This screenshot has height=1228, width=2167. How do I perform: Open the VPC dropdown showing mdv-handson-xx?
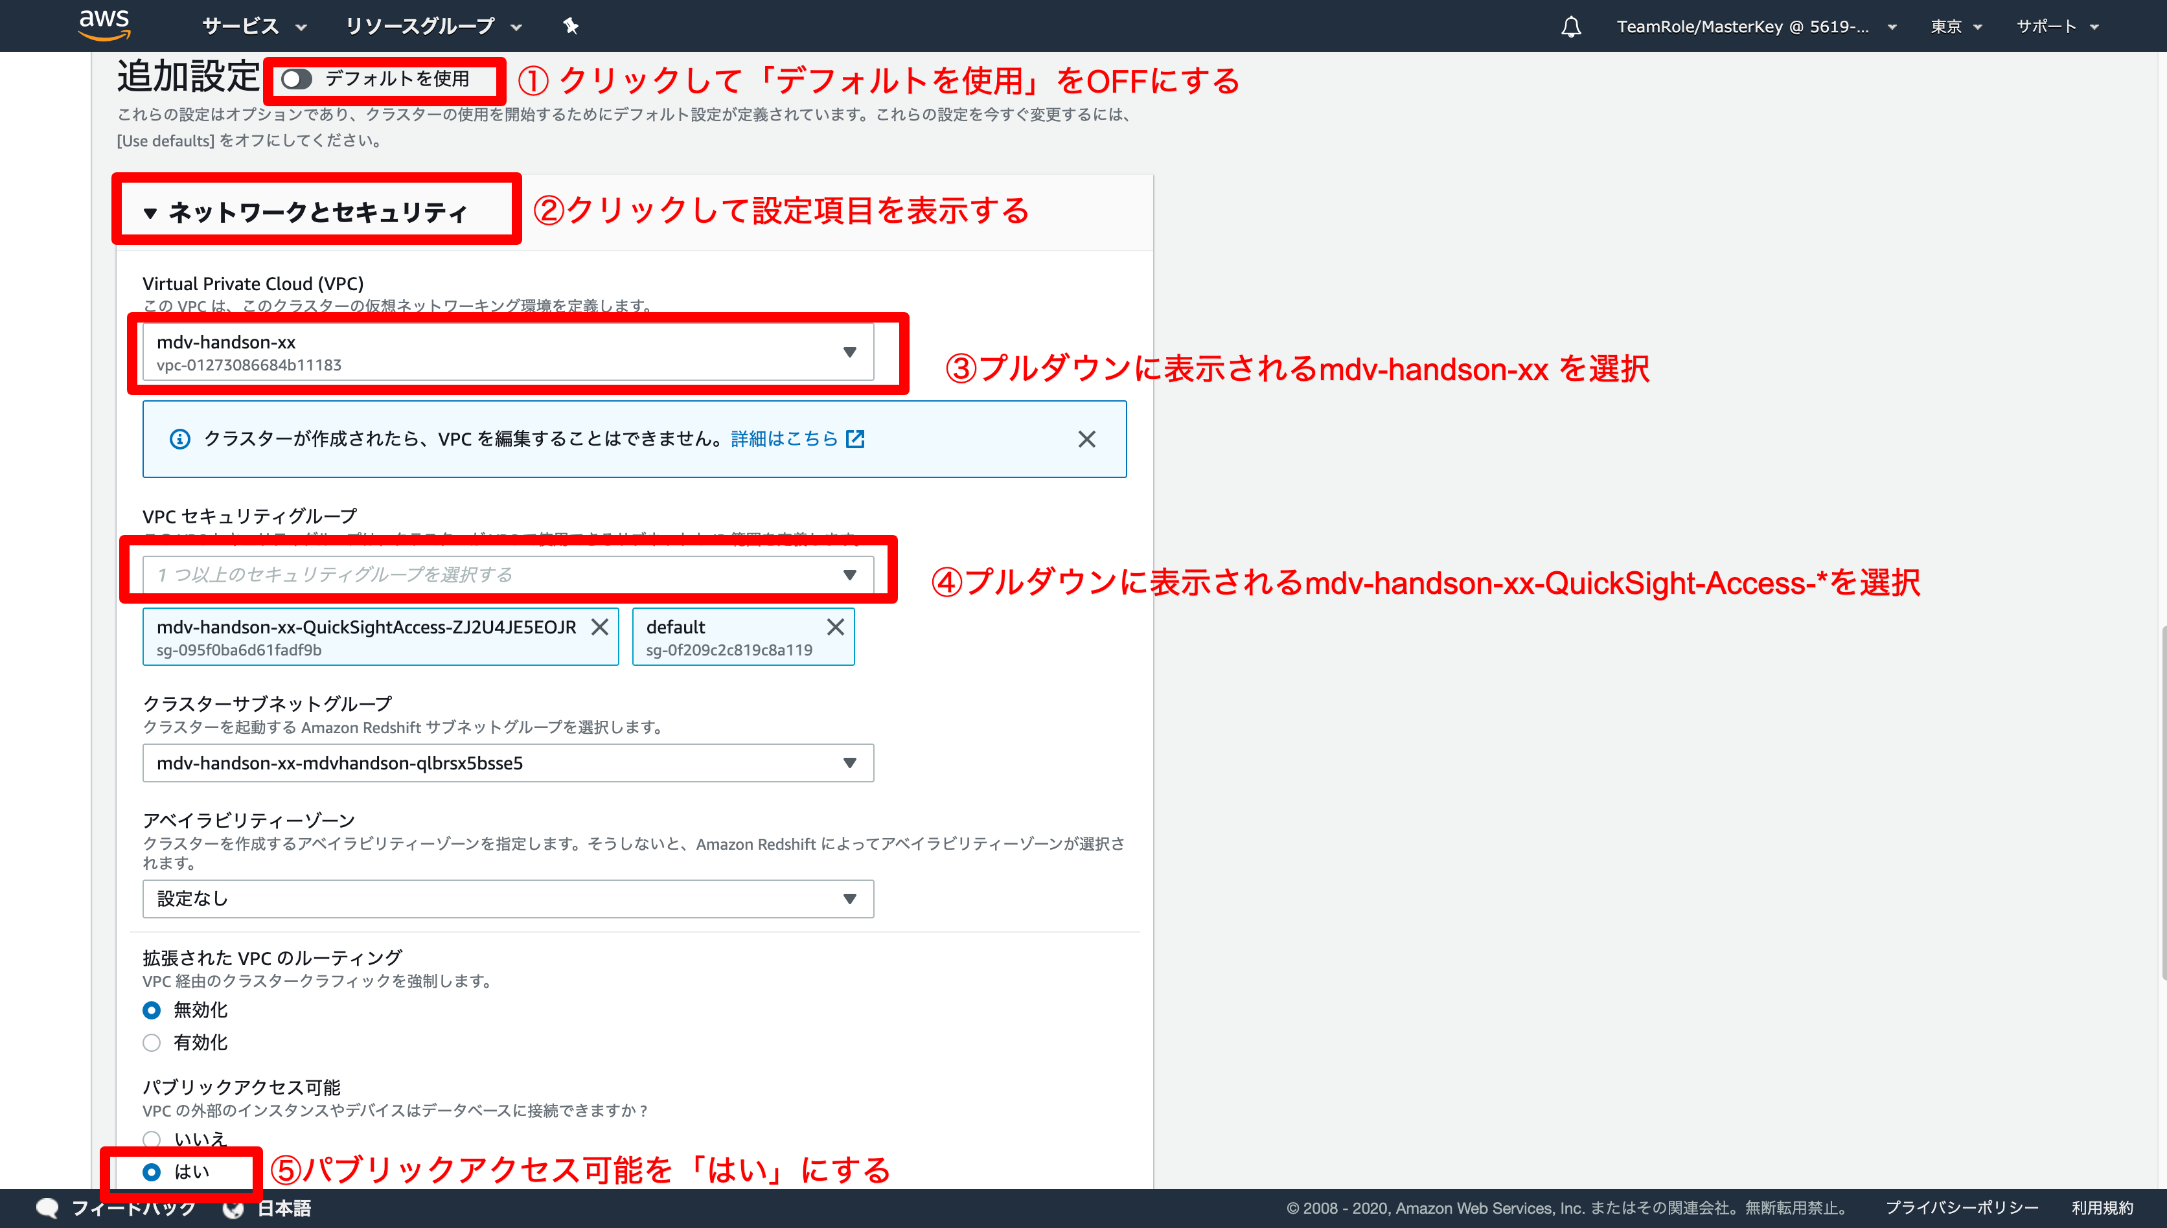click(x=508, y=352)
